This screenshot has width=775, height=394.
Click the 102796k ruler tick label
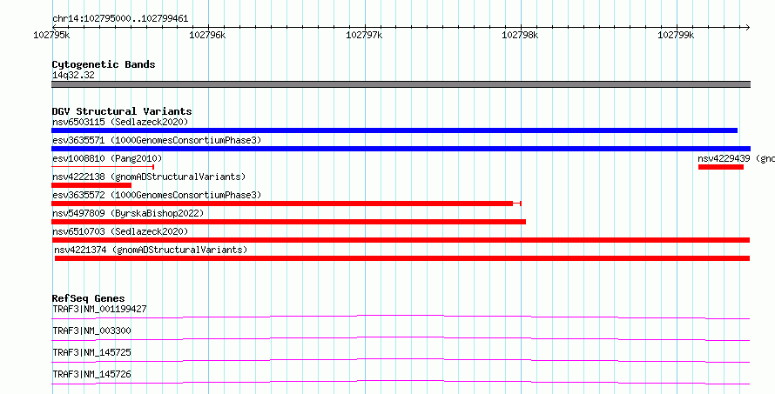(x=207, y=35)
